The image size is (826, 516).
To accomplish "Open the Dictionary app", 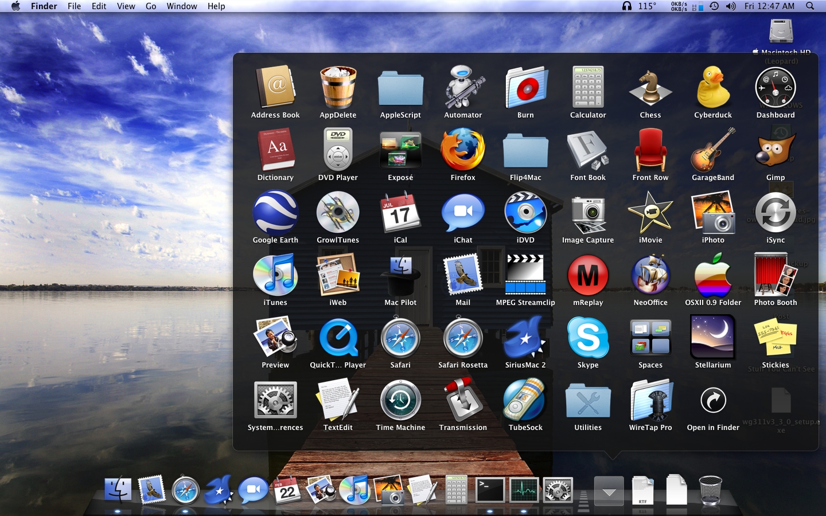I will pos(275,150).
